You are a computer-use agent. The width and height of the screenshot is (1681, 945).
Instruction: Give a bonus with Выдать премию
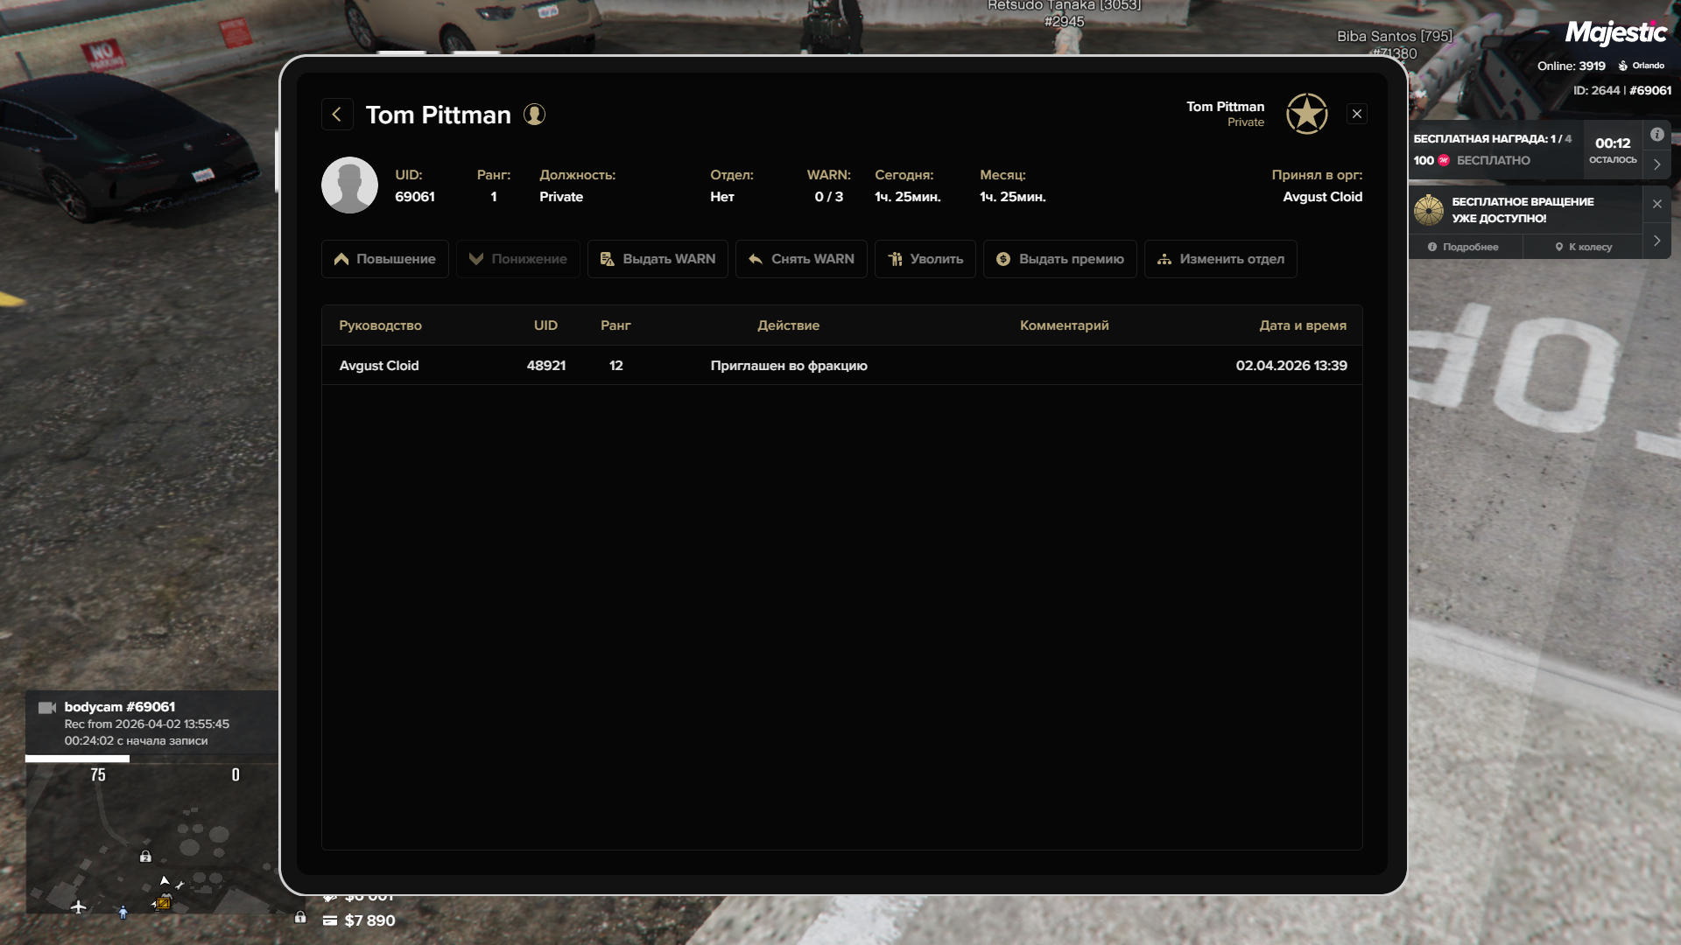(1059, 259)
